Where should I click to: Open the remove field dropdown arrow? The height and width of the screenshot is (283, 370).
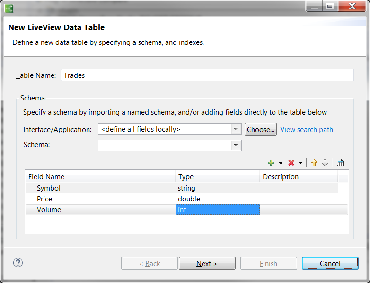(x=300, y=163)
